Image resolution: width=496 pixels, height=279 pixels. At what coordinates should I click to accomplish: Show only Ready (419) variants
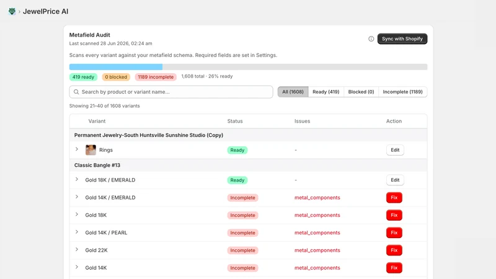click(x=326, y=92)
